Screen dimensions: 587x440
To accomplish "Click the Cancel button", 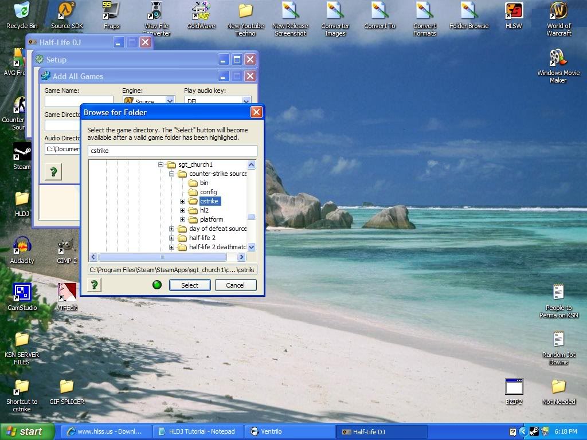I will [x=236, y=285].
